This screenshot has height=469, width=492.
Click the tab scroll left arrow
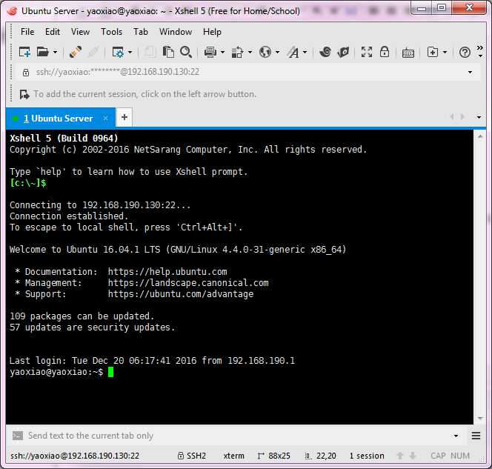click(452, 117)
